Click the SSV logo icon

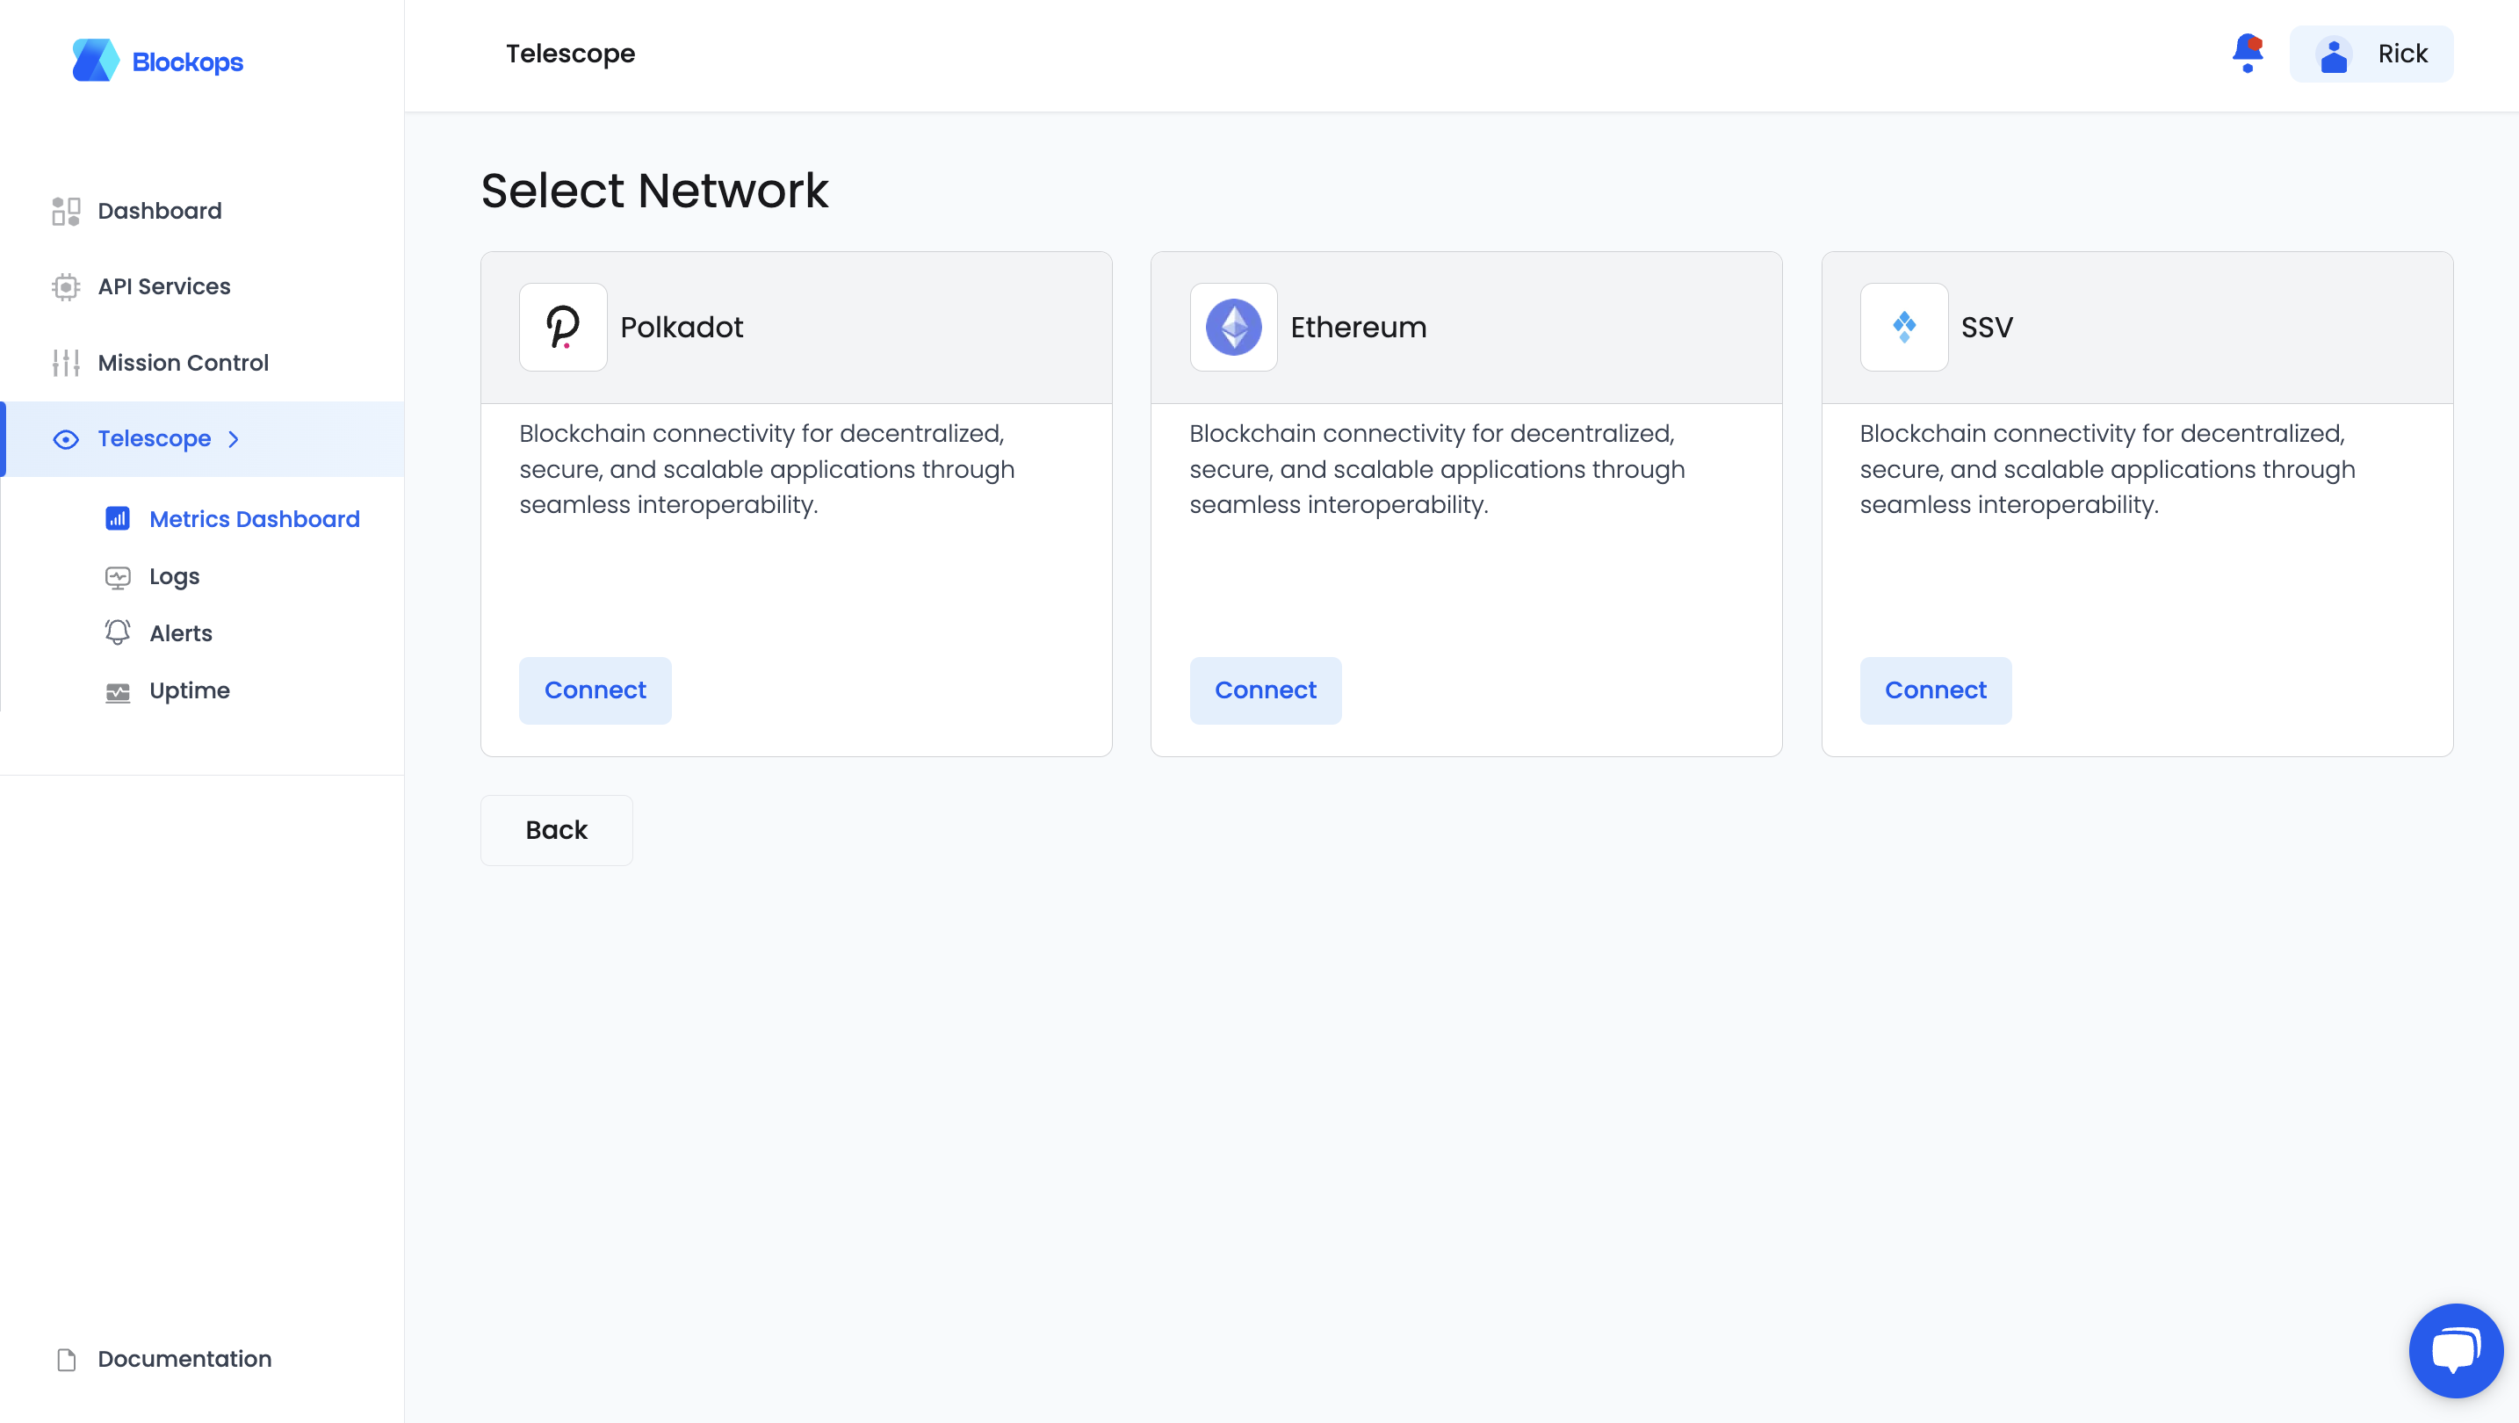1903,327
